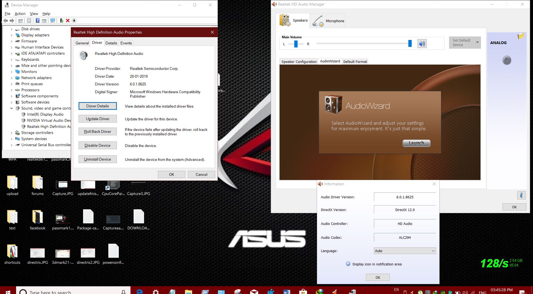Click the Back arrow in Device Manager toolbar

click(x=6, y=21)
